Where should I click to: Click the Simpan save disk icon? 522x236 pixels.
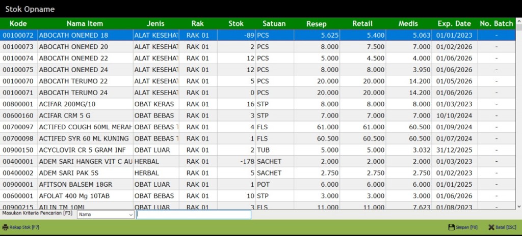451,227
